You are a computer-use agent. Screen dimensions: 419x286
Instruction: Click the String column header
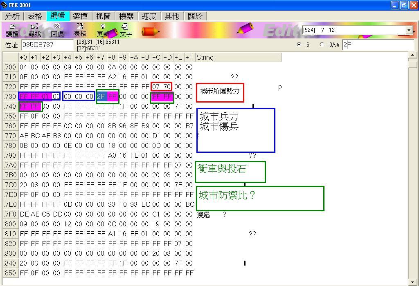238,57
